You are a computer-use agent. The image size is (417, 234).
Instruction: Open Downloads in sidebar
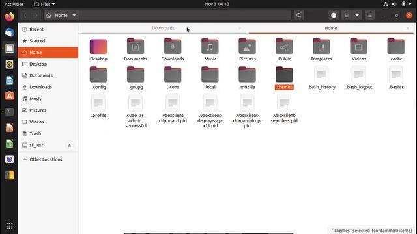(48, 87)
